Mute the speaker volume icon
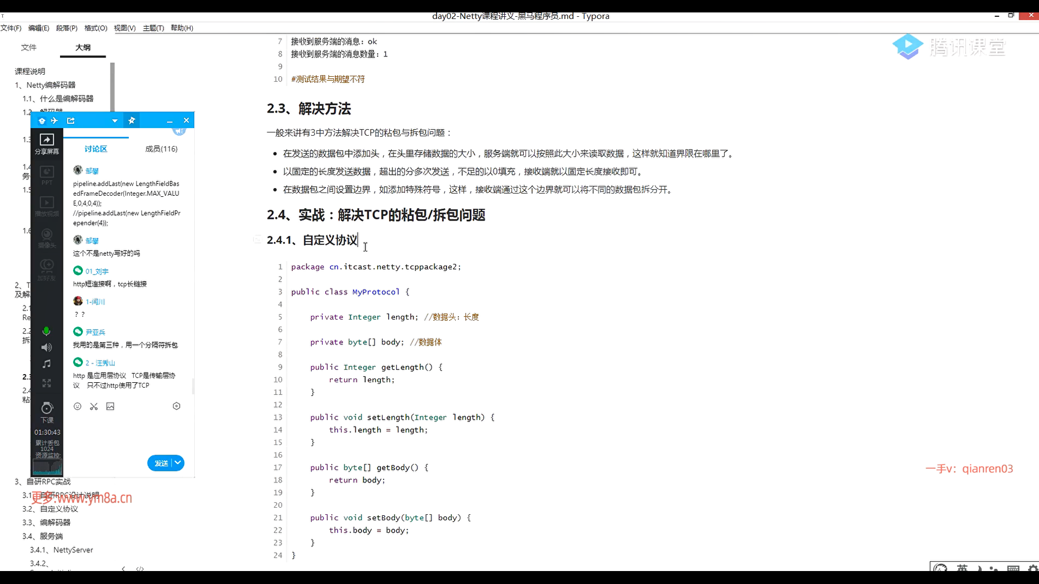Viewport: 1039px width, 584px height. 47,348
